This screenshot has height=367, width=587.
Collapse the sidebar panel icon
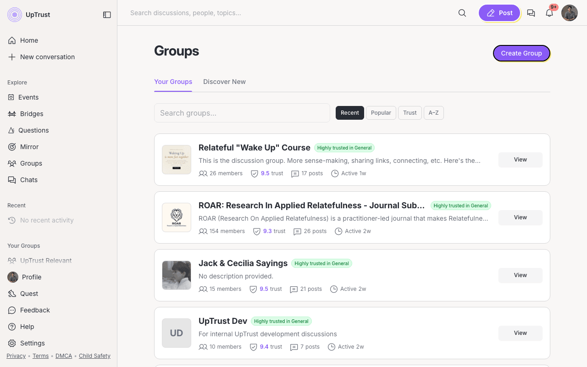pyautogui.click(x=107, y=15)
